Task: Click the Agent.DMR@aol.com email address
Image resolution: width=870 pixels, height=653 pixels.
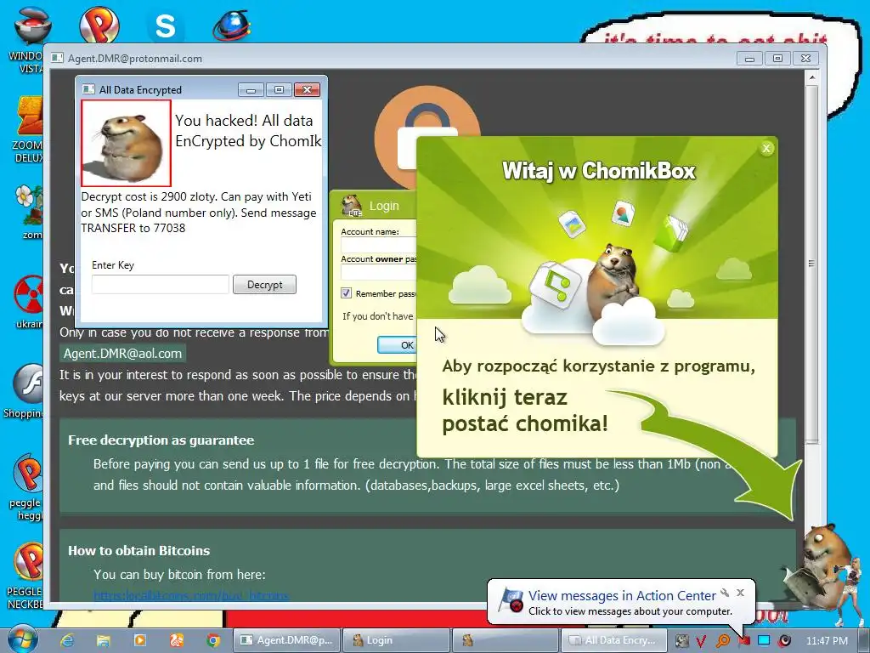Action: coord(122,353)
